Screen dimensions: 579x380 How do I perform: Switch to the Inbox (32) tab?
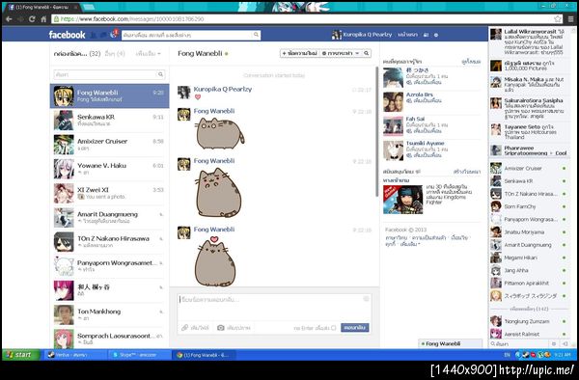coord(77,53)
